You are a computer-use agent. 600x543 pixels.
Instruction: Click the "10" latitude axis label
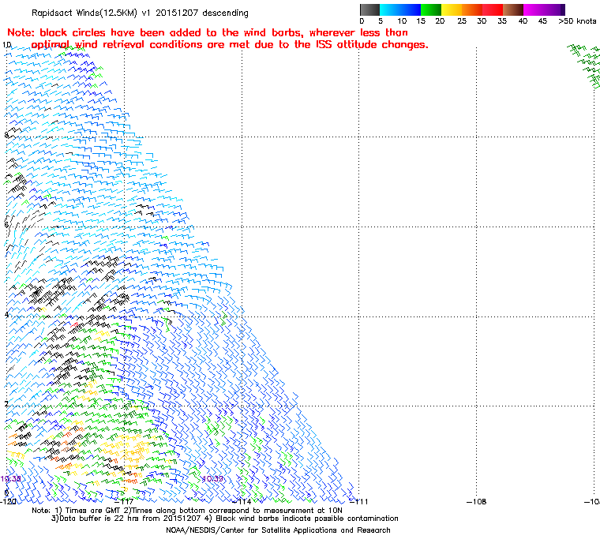click(7, 45)
